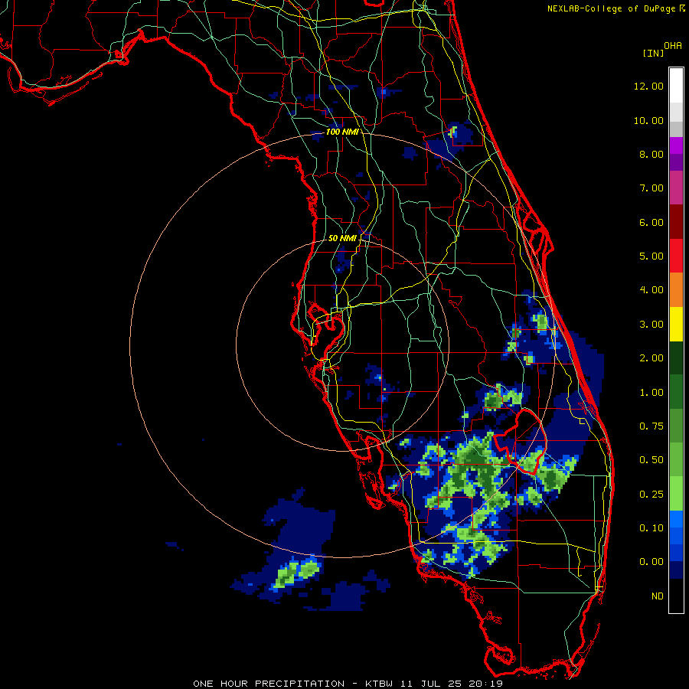Click the 0.50 legend value
The height and width of the screenshot is (689, 689).
[x=651, y=460]
